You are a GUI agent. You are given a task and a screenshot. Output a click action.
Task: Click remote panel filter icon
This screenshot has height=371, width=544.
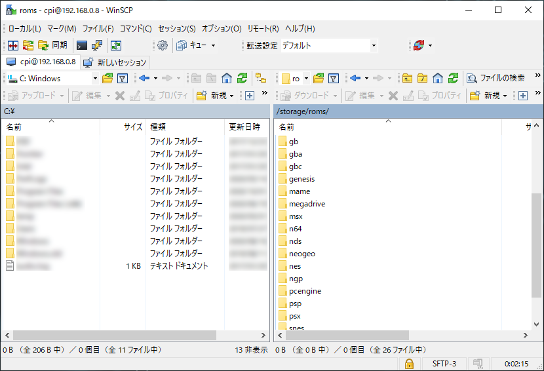tap(334, 79)
